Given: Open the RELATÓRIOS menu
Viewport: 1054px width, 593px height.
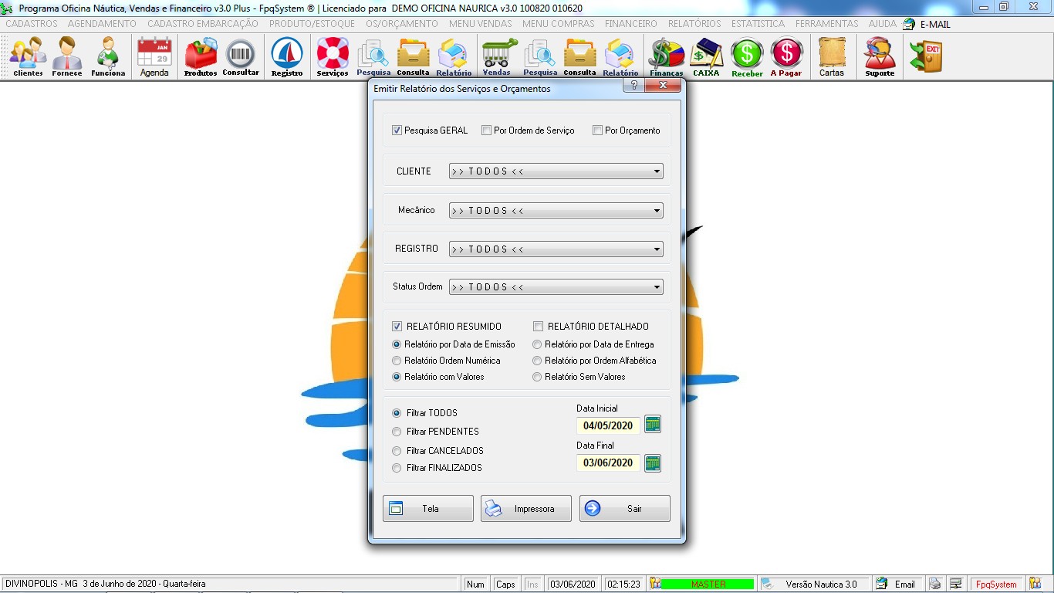Looking at the screenshot, I should (x=694, y=24).
